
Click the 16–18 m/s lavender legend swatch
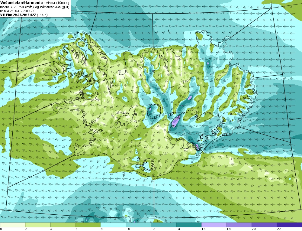[214, 225]
